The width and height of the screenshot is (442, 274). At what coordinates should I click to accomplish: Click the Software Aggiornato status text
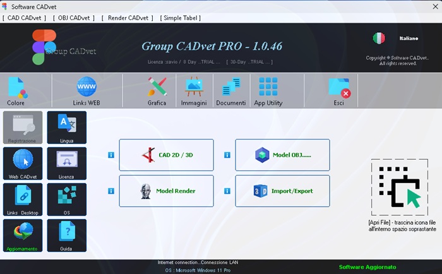click(367, 267)
